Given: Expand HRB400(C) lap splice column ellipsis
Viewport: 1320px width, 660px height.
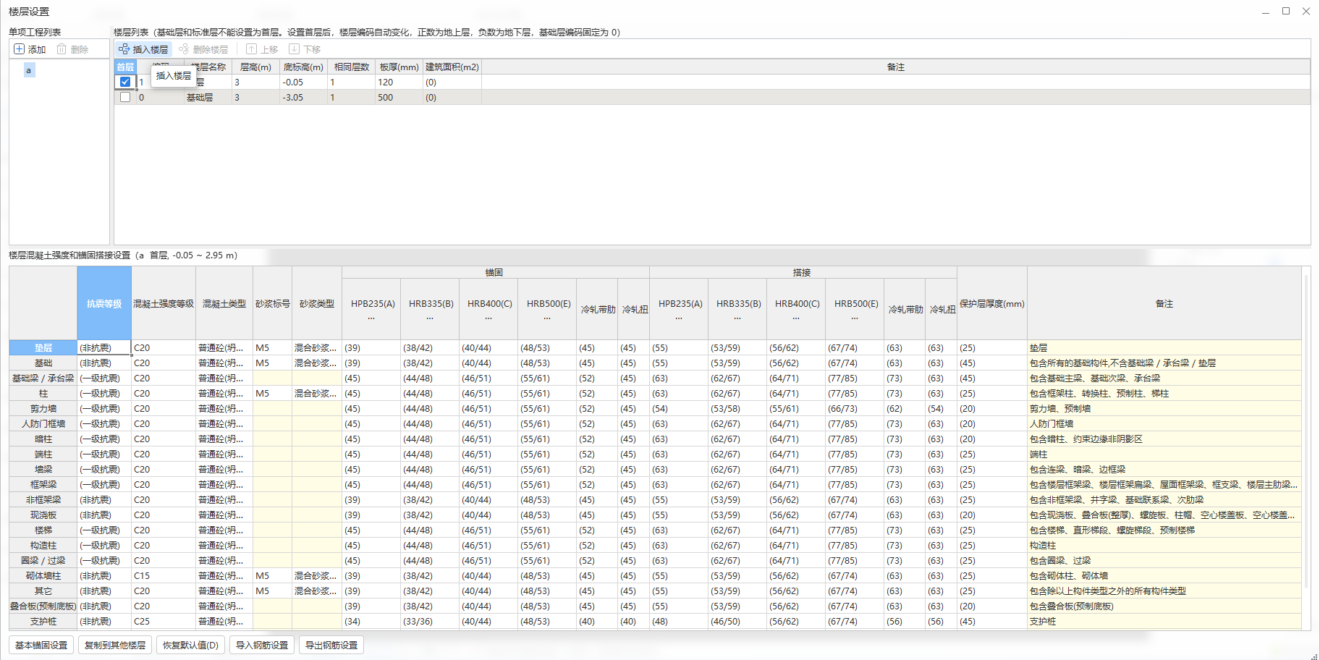Looking at the screenshot, I should 796,317.
